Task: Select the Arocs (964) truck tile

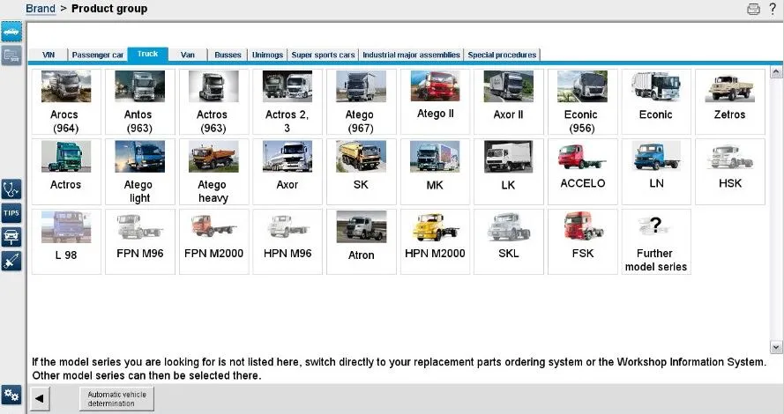Action: [x=66, y=102]
